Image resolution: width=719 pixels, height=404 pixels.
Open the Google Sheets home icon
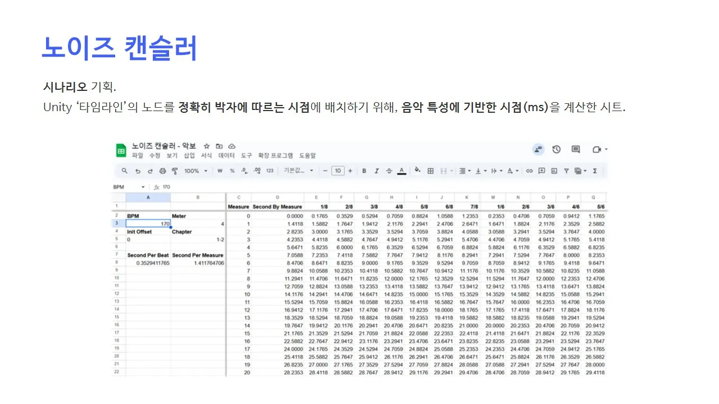(121, 150)
